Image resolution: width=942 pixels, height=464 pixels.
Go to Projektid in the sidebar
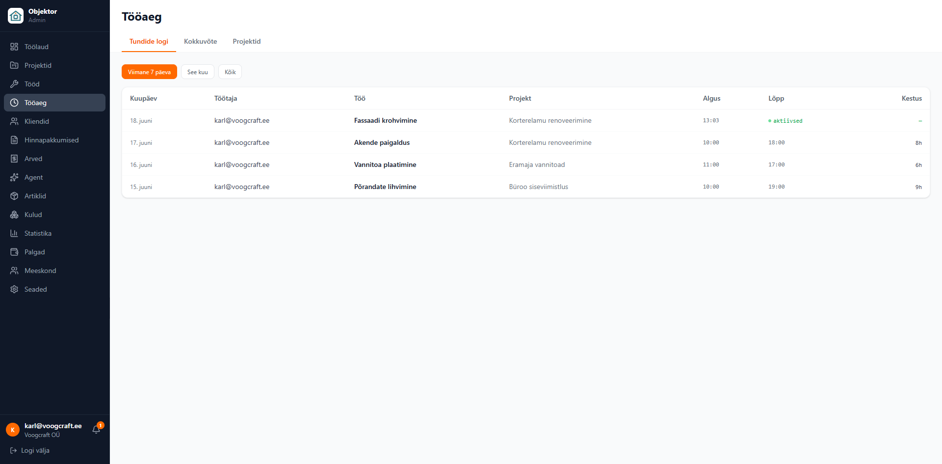tap(54, 65)
